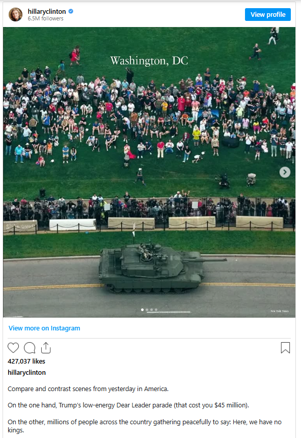
Task: Click hillaryclinton's profile avatar
Action: tap(15, 14)
